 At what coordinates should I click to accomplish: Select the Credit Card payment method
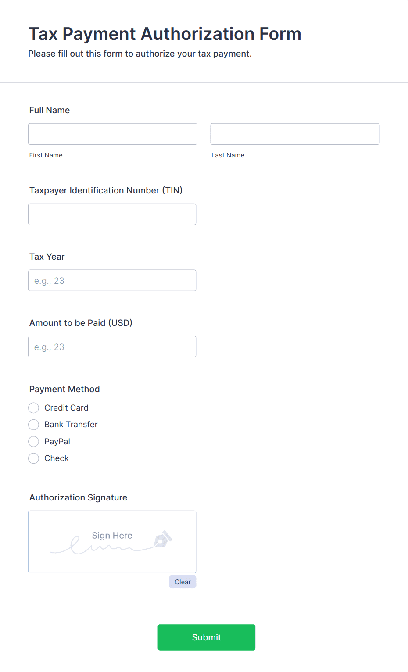coord(33,407)
